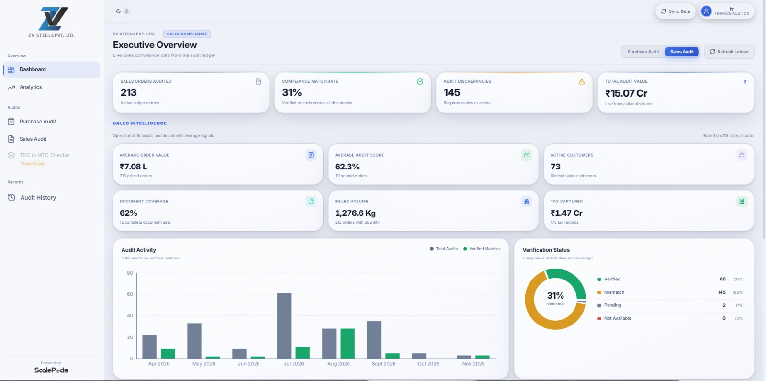Click the Sales Orders Audited document icon
Viewport: 766px width, 381px height.
[x=259, y=82]
